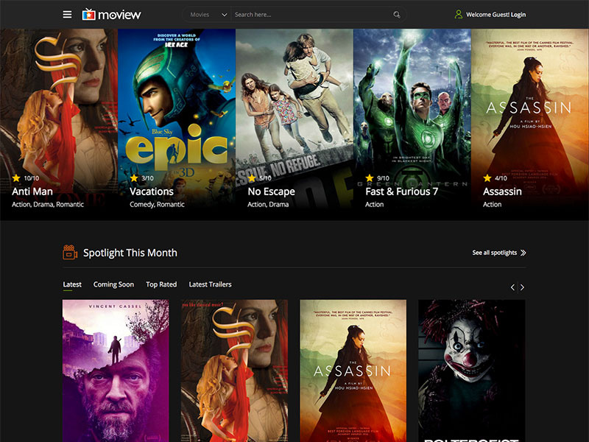The height and width of the screenshot is (442, 589).
Task: Open the Salome poster in spotlight row
Action: click(234, 371)
